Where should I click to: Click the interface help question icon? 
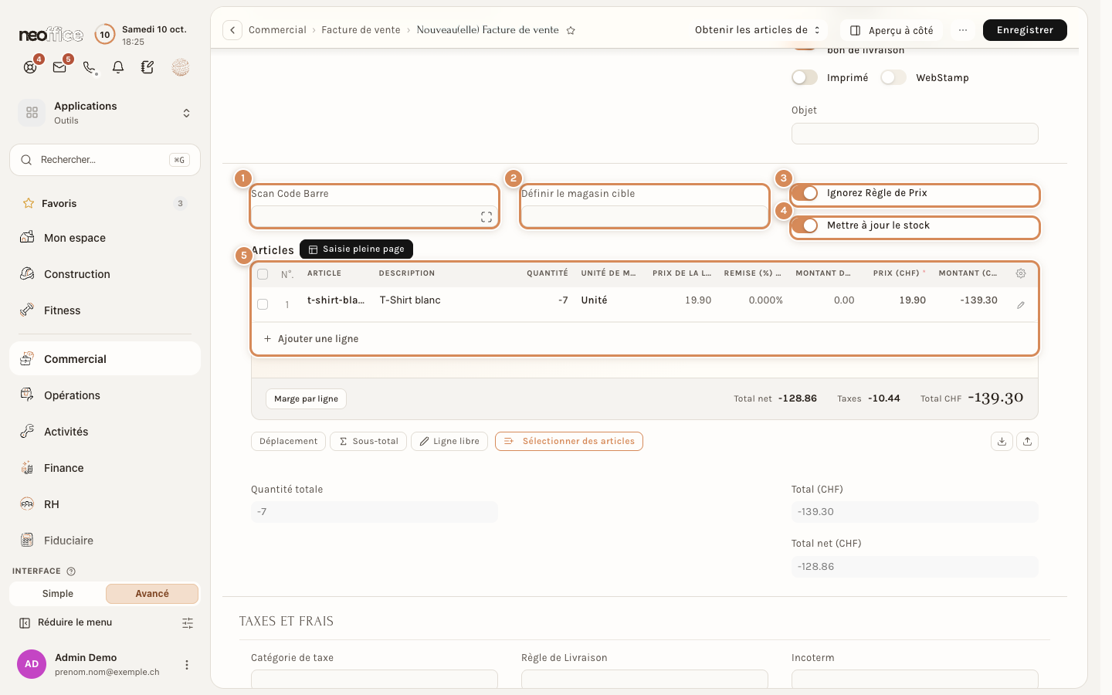click(x=71, y=571)
